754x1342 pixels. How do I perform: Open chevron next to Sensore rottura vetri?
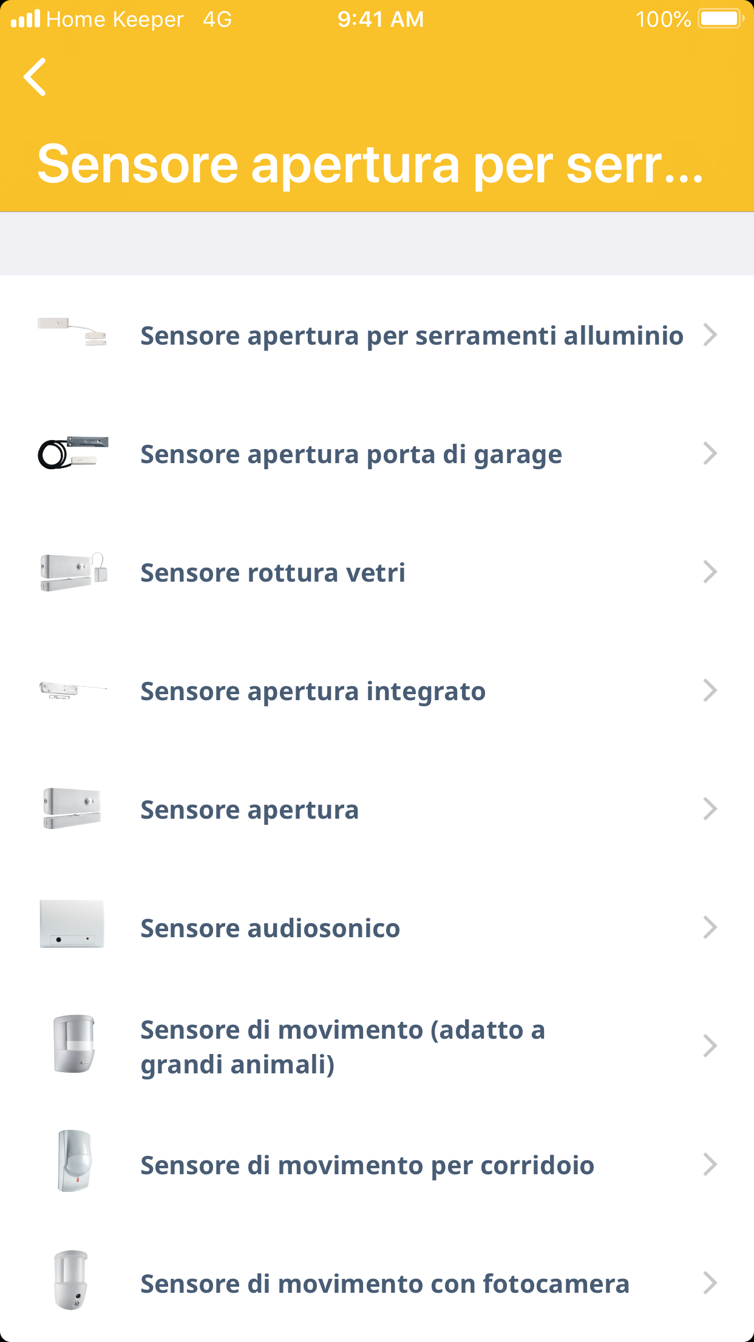(710, 572)
